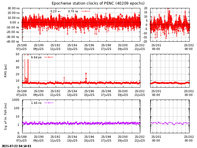This screenshot has height=148, width=197.
Task: Click "25/200 19Jul25" under the RMS plot
Action: [x=123, y=93]
